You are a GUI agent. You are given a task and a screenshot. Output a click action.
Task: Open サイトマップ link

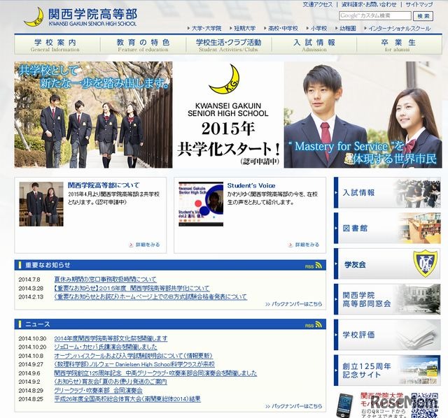pyautogui.click(x=419, y=5)
